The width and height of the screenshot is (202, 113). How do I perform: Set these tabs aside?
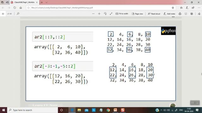[7, 2]
